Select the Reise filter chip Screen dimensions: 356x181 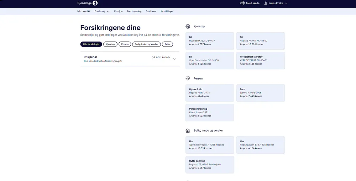(x=167, y=44)
